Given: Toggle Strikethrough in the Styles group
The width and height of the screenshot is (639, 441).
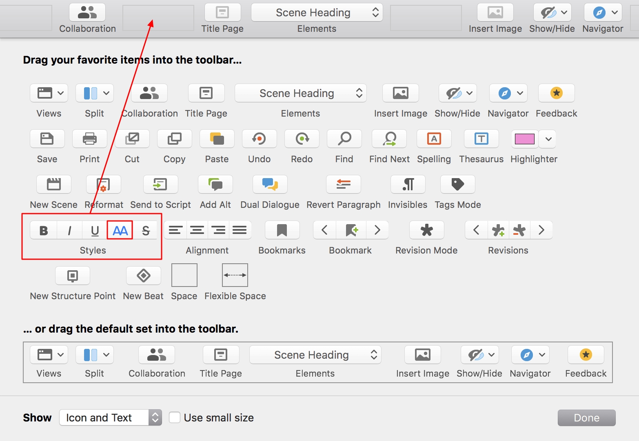Looking at the screenshot, I should point(146,231).
